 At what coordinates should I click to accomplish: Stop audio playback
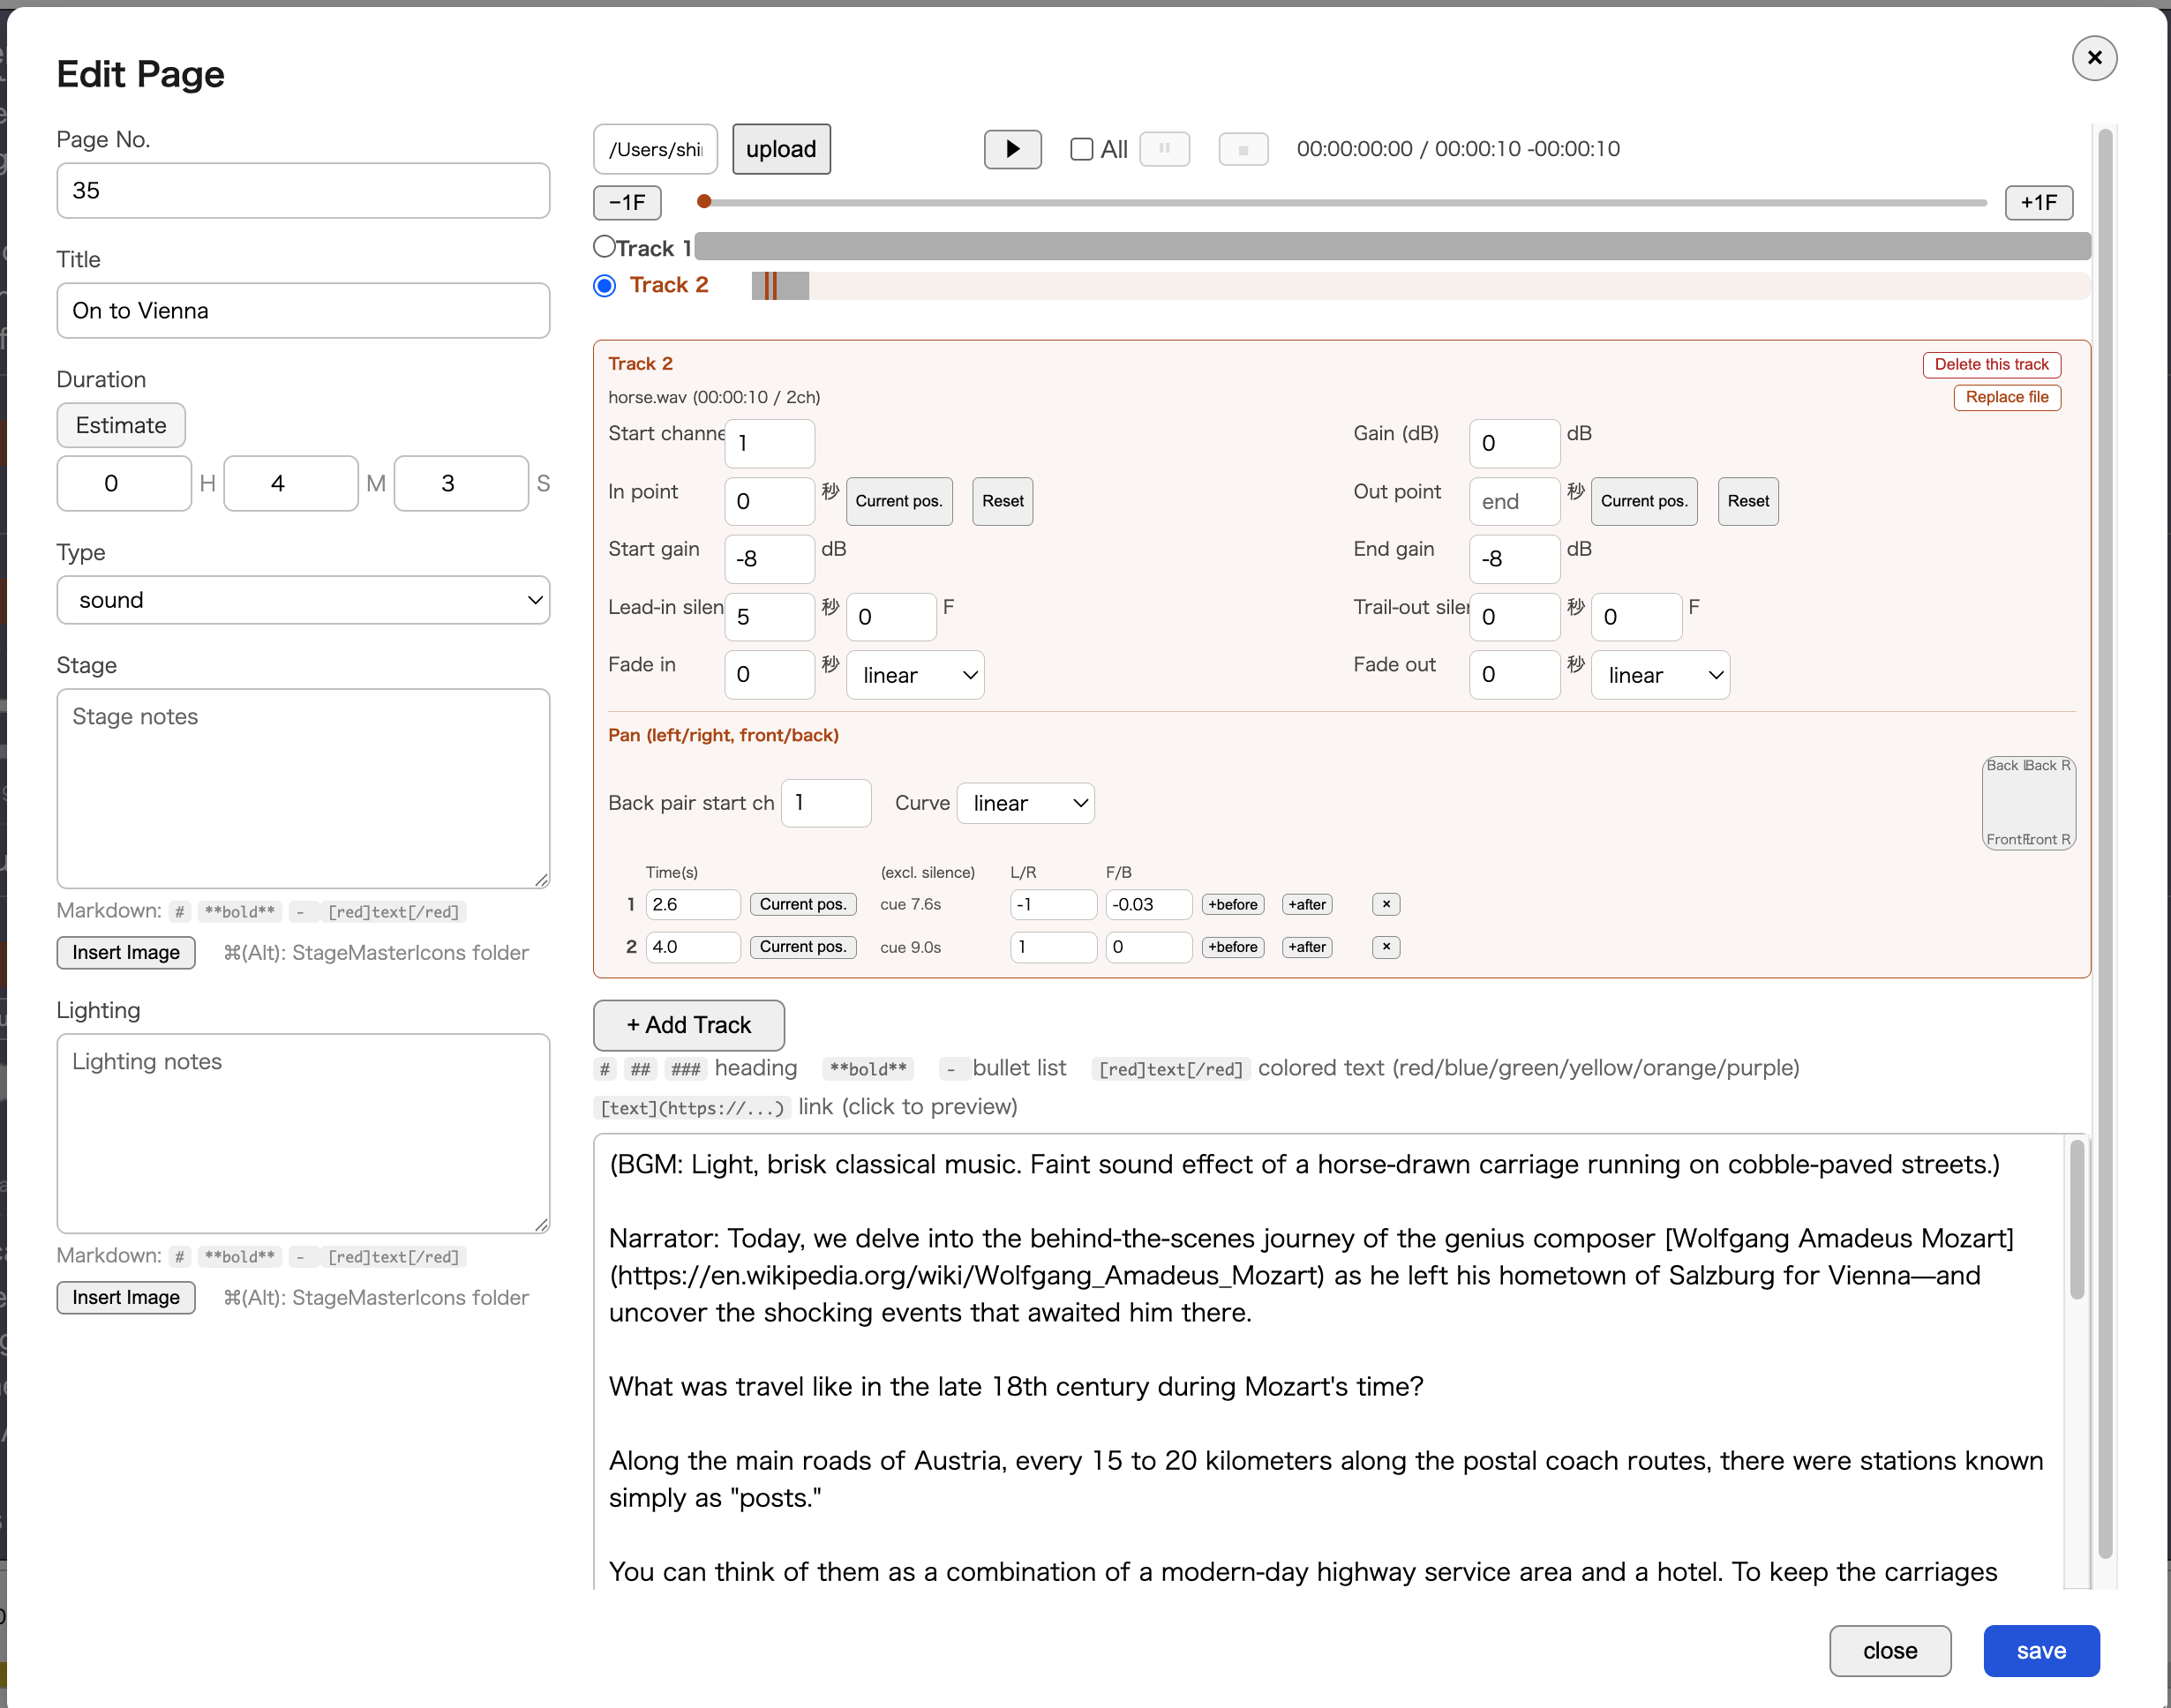tap(1243, 149)
